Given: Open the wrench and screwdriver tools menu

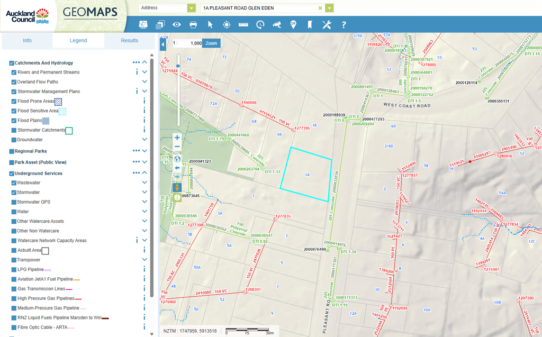Looking at the screenshot, I should (327, 24).
